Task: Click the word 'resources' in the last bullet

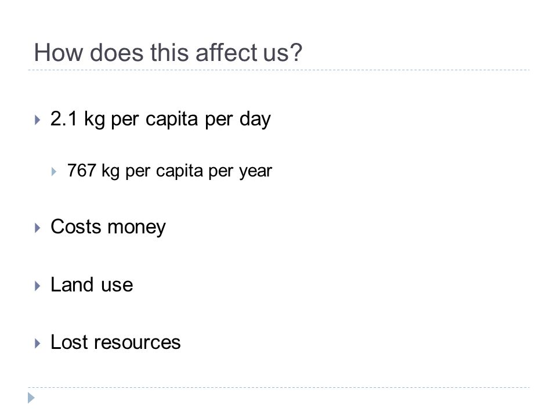Action: (x=137, y=343)
